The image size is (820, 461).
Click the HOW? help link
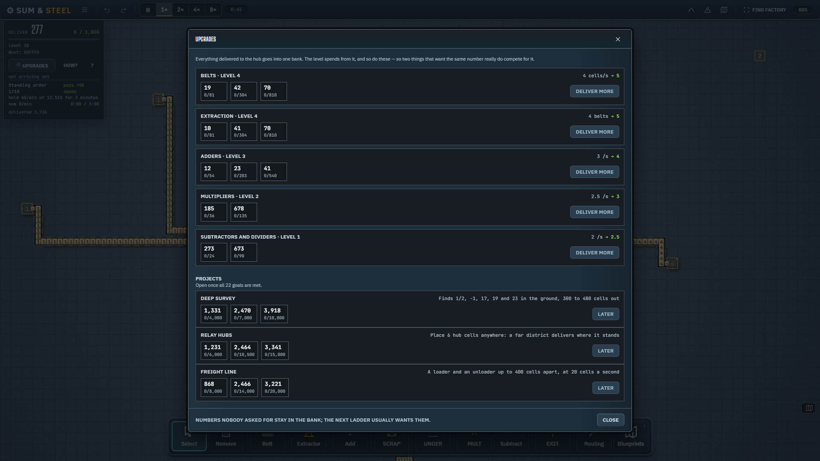[x=70, y=66]
